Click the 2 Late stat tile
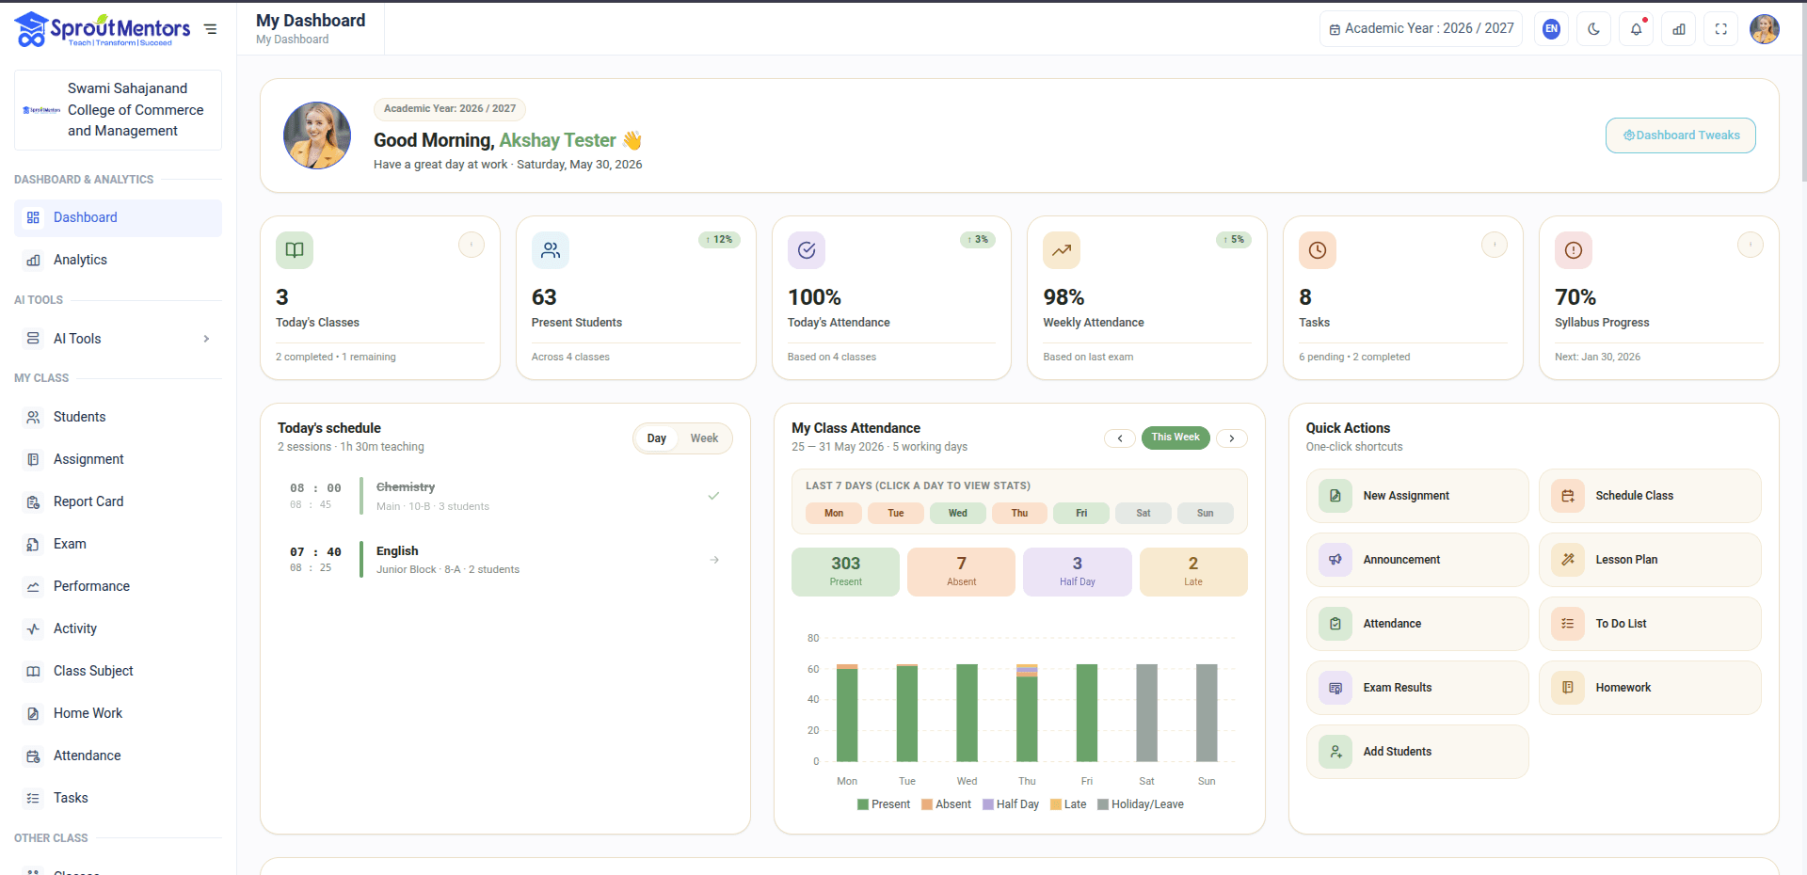This screenshot has height=875, width=1807. pyautogui.click(x=1193, y=572)
